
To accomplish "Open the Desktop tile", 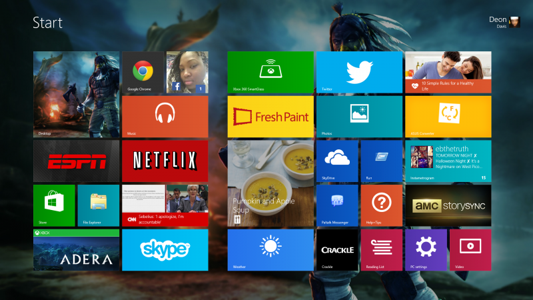I will pyautogui.click(x=76, y=94).
